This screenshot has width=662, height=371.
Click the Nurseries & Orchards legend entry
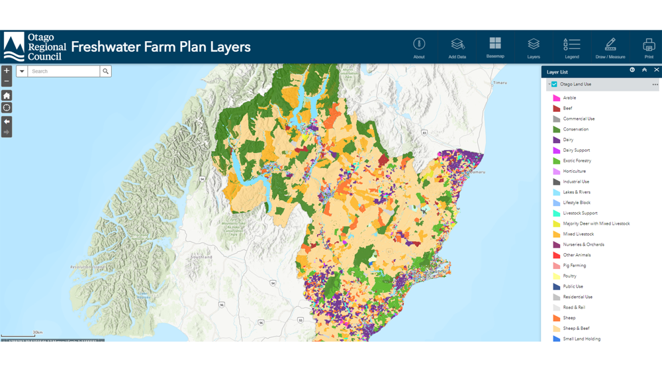click(x=583, y=244)
